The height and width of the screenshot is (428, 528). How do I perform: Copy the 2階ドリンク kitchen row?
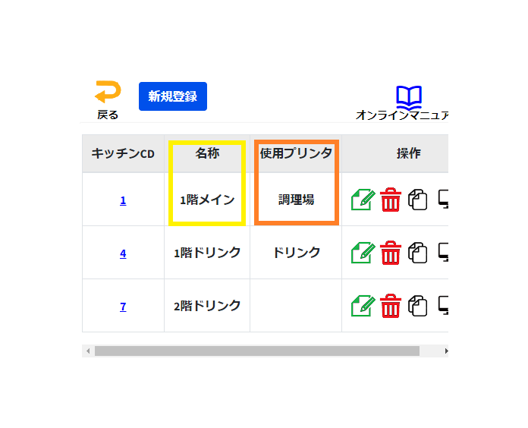(x=418, y=306)
